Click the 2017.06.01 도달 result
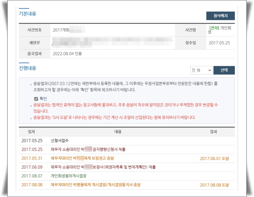This screenshot has width=254, height=197. (214, 158)
